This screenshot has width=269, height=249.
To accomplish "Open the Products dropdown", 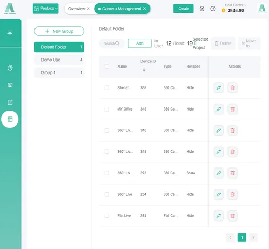I will (x=46, y=9).
